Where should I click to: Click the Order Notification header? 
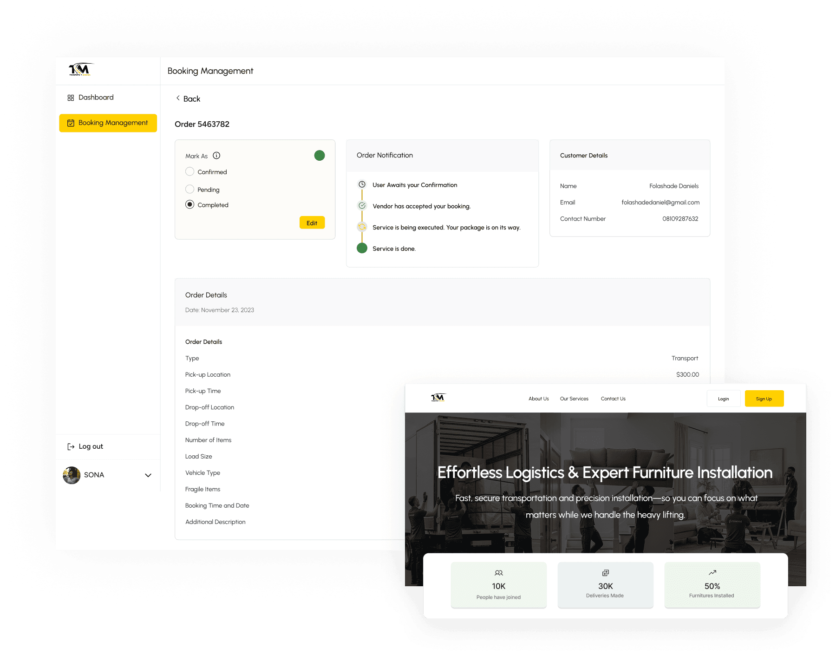385,155
